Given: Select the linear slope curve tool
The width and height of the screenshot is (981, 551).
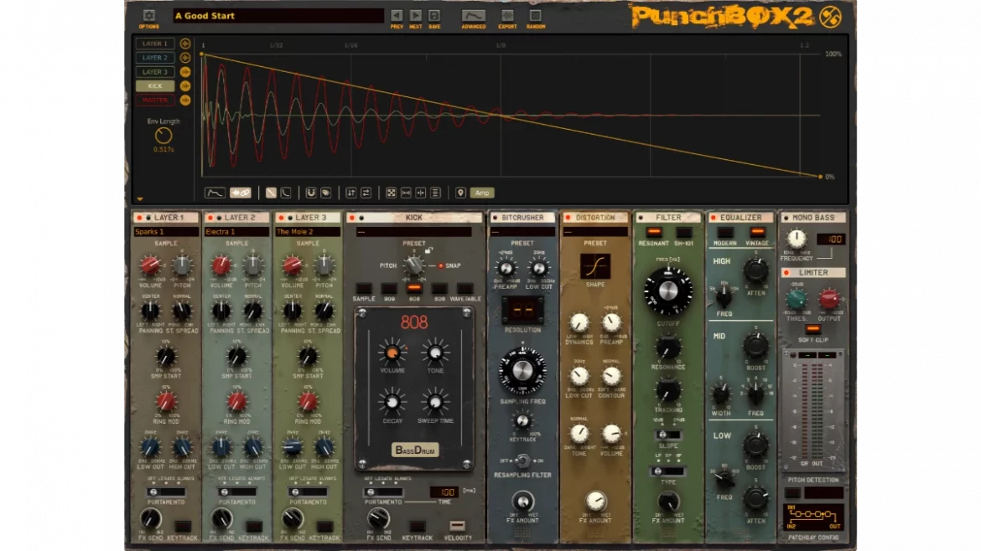Looking at the screenshot, I should point(271,193).
